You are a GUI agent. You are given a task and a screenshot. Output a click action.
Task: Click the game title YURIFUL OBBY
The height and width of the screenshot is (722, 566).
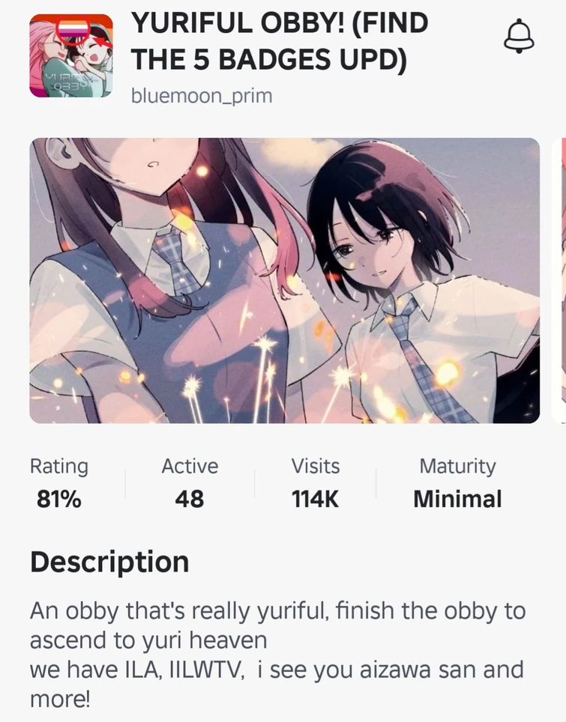pyautogui.click(x=280, y=41)
